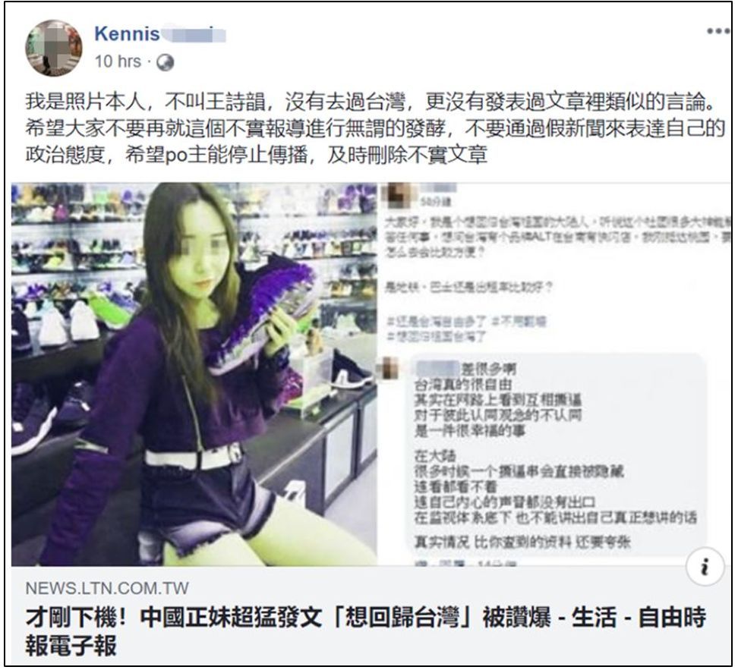Image resolution: width=738 pixels, height=670 pixels.
Task: Click post sentence "希望po主能停止傳播"
Action: click(x=217, y=155)
